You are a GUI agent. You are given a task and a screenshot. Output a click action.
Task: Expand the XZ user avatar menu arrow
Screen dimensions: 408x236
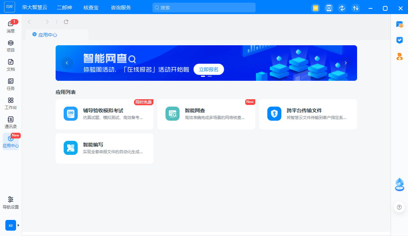click(x=18, y=225)
